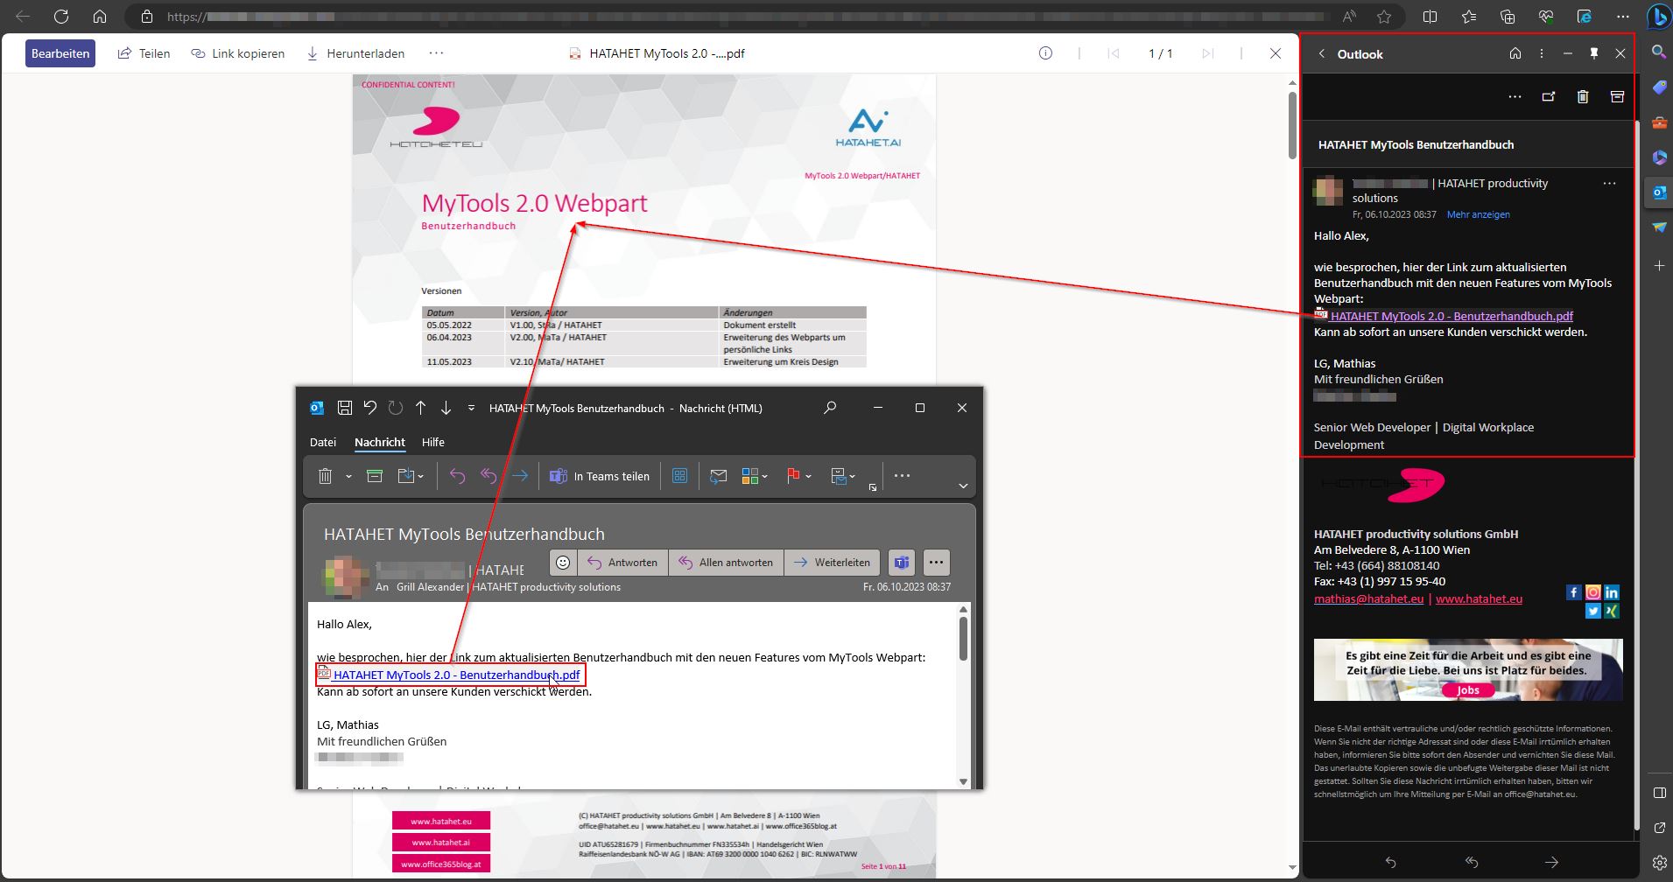Select Nachricht tab in Outlook window

pos(380,443)
